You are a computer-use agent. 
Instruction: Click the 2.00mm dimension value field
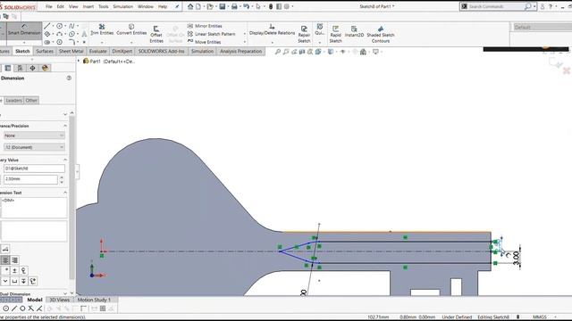[x=30, y=179]
